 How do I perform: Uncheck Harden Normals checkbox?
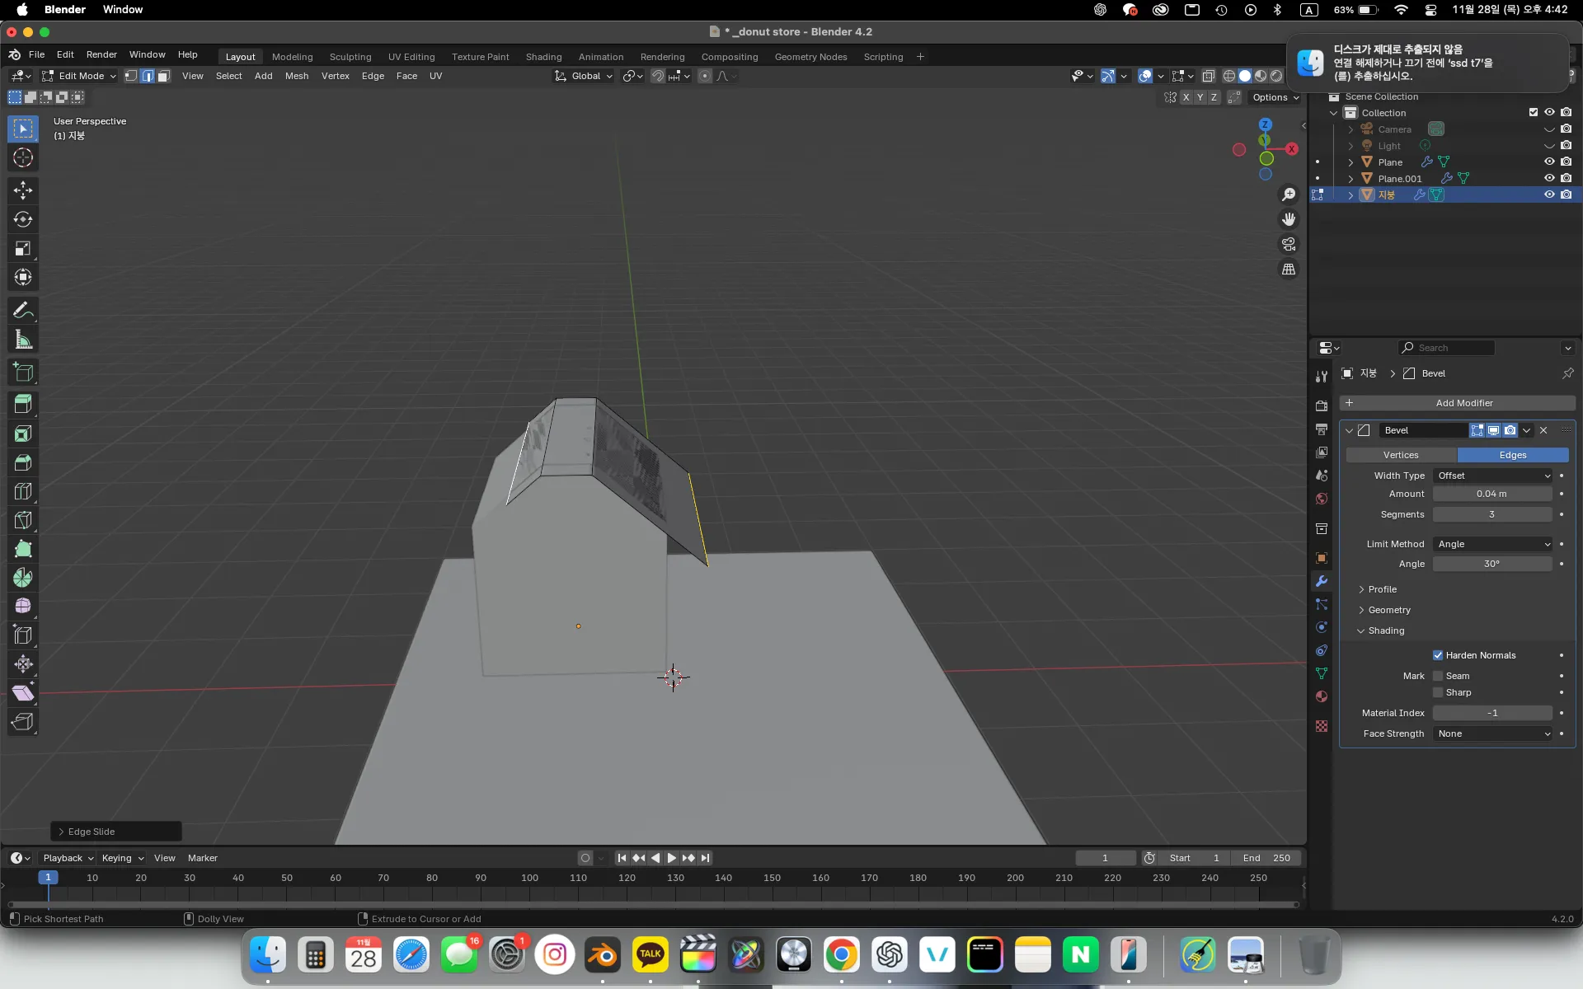point(1438,655)
